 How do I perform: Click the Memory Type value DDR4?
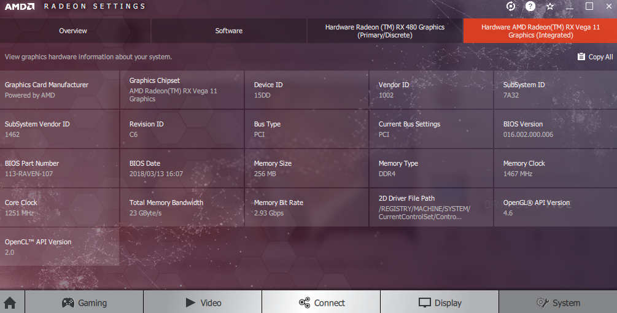(387, 174)
